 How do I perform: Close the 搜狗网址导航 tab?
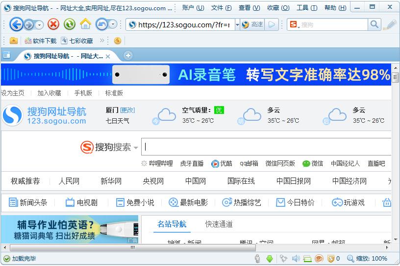point(108,56)
